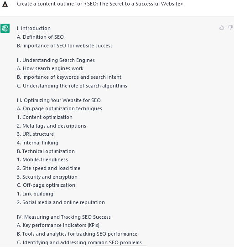Click the '1. Link building' item
Screen dimensions: 234x247
click(35, 194)
